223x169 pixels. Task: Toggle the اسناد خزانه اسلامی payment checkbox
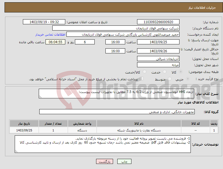click(x=142, y=79)
